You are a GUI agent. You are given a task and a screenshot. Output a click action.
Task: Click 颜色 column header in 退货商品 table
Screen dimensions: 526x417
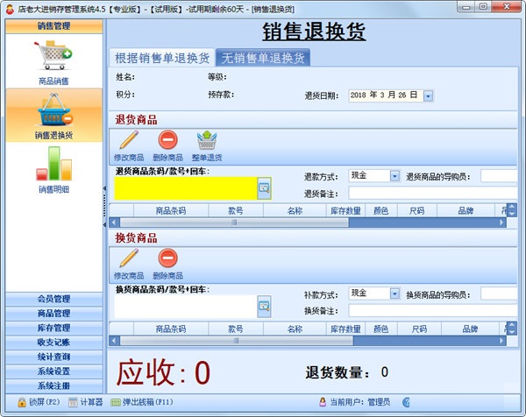click(381, 210)
